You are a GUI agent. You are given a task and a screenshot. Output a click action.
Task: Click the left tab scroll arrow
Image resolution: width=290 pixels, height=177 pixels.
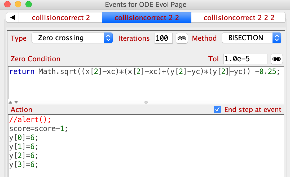12,18
